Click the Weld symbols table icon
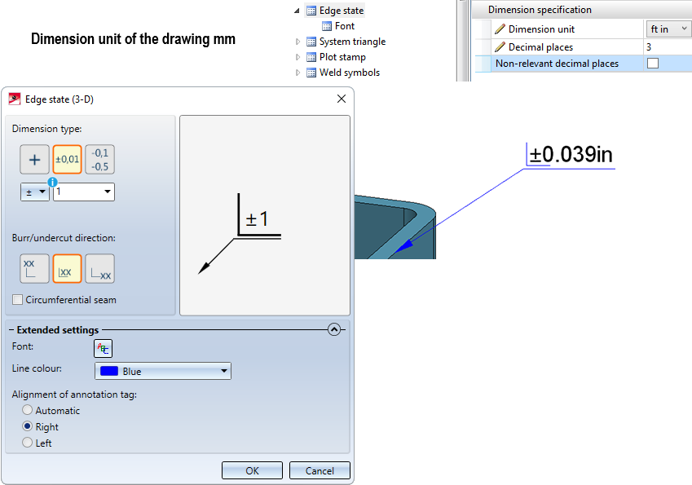 click(311, 73)
